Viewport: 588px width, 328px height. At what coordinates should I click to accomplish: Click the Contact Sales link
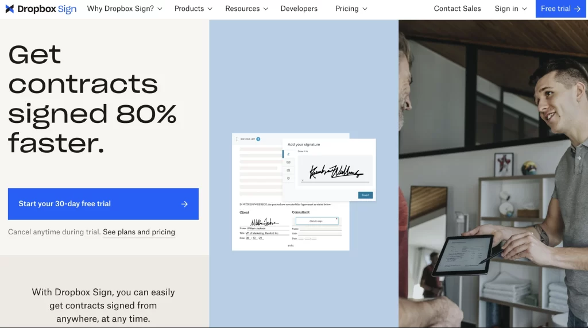coord(457,9)
